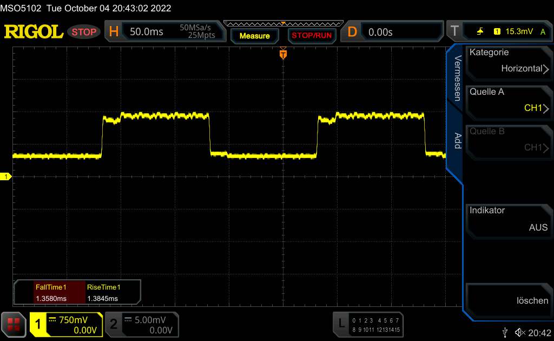The width and height of the screenshot is (554, 341).
Task: Click the channel 1 ground level marker
Action: point(5,176)
